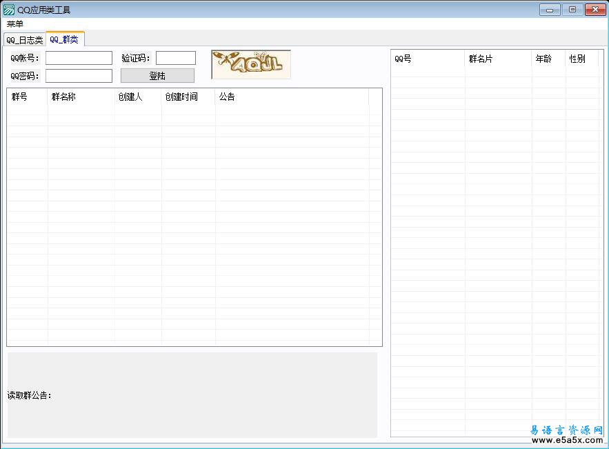
Task: Click the 群名片 column header
Action: (x=499, y=59)
